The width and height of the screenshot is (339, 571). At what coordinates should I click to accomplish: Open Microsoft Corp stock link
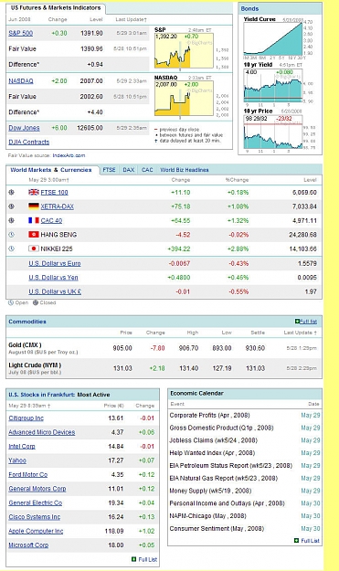[28, 545]
